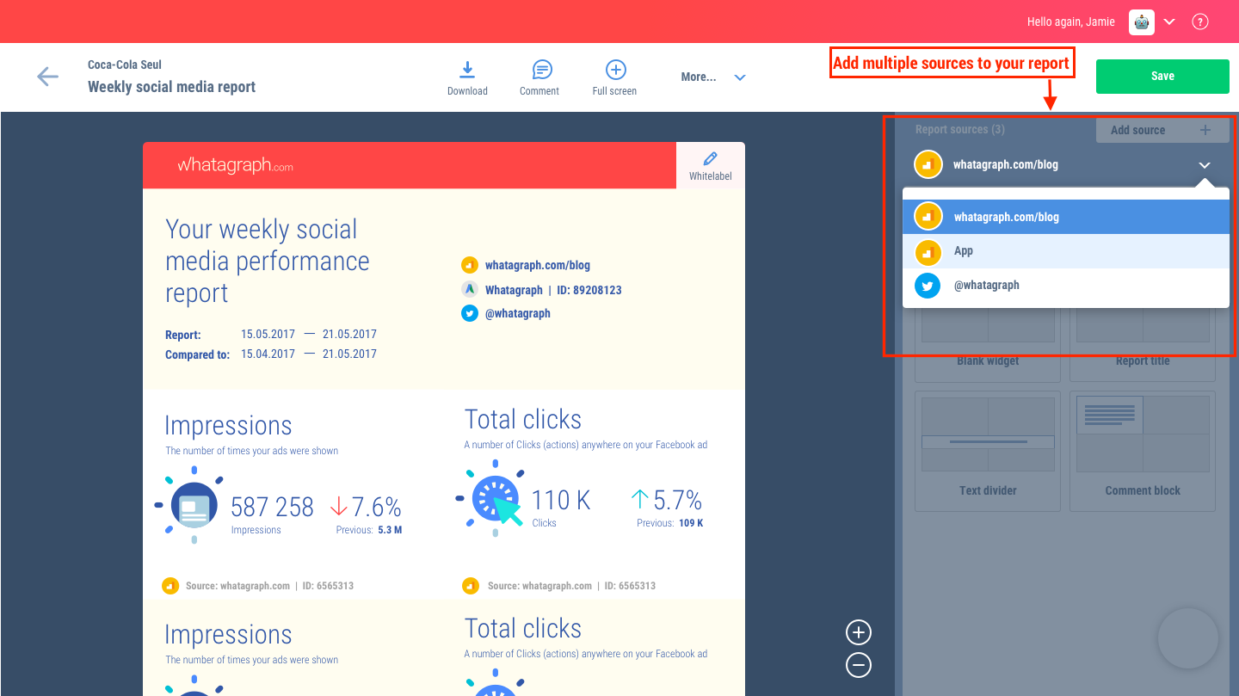Open the Comment tool
1239x696 pixels.
pos(539,78)
